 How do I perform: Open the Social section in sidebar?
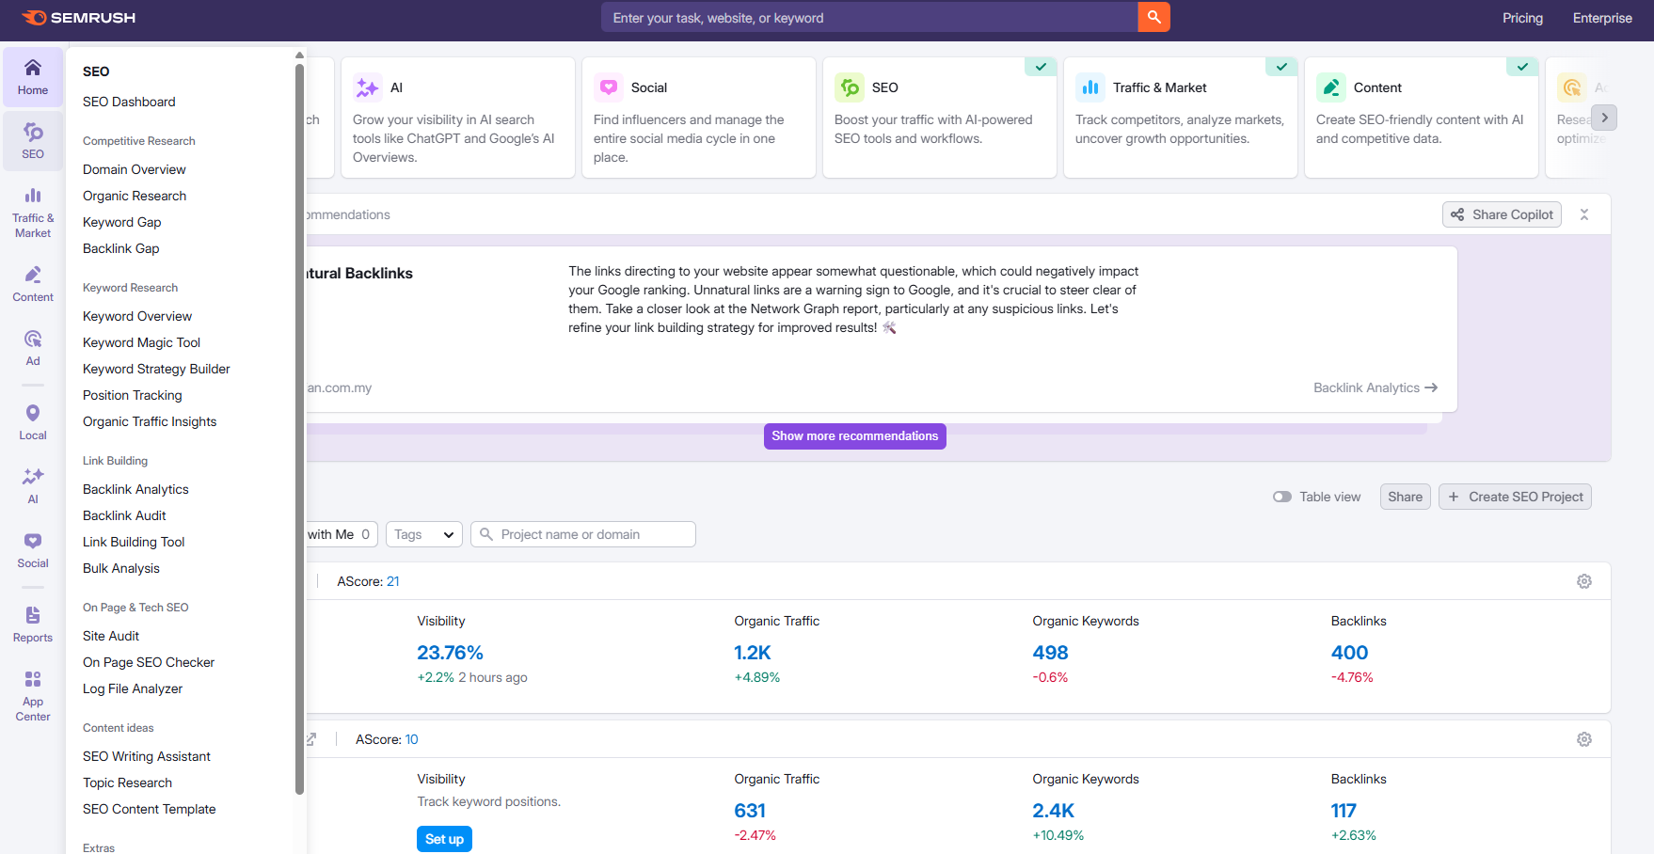pyautogui.click(x=33, y=548)
